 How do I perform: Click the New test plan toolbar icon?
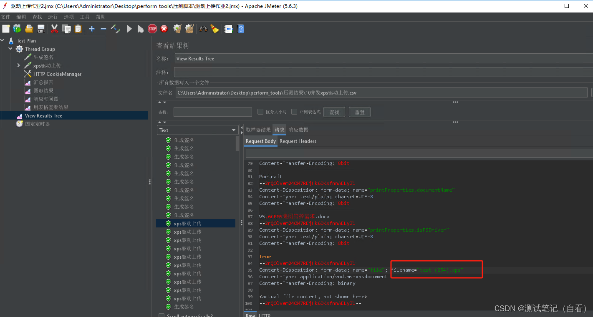(x=6, y=29)
